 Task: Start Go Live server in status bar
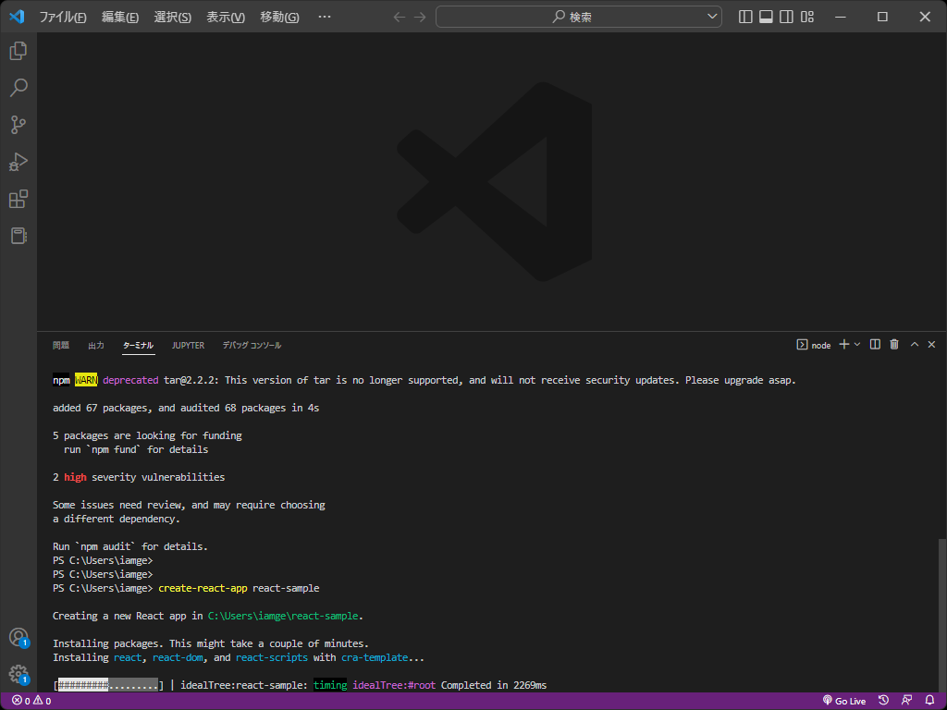coord(843,701)
